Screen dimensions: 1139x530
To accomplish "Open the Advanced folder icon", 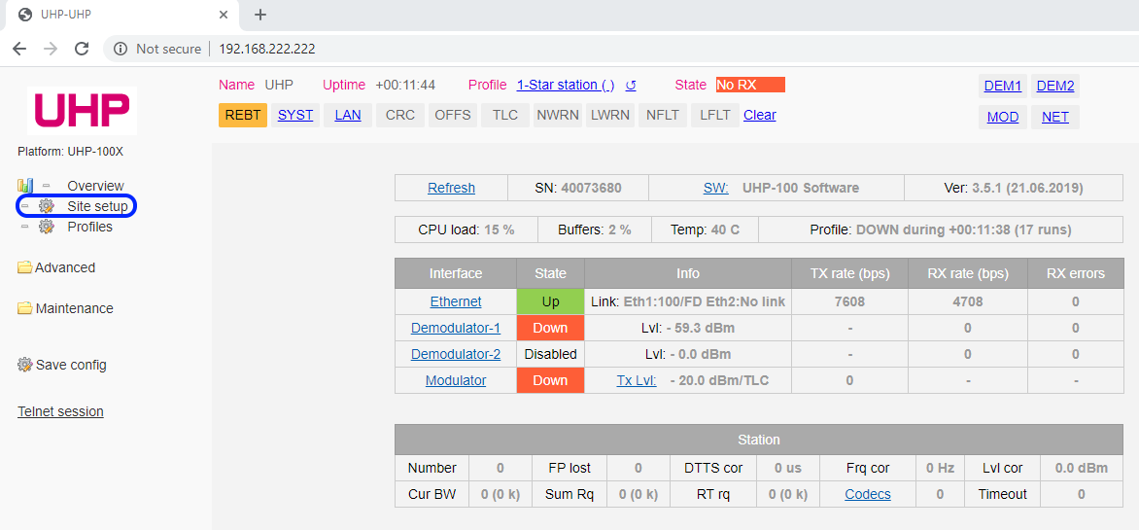I will click(x=25, y=267).
